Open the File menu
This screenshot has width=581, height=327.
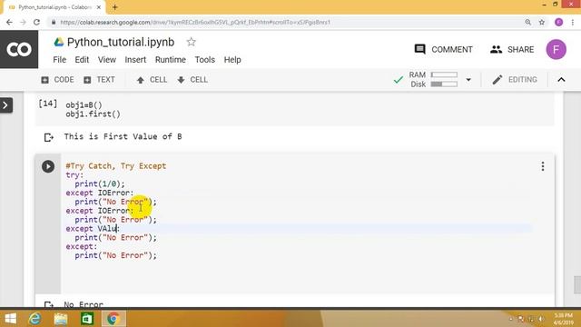(59, 60)
